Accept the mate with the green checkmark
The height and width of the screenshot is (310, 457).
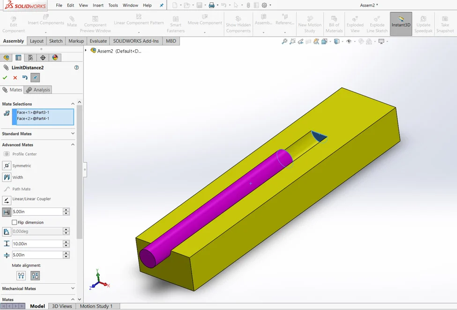5,77
